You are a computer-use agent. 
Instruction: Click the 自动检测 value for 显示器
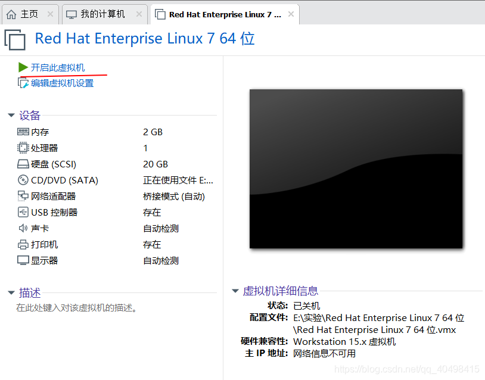(x=161, y=261)
